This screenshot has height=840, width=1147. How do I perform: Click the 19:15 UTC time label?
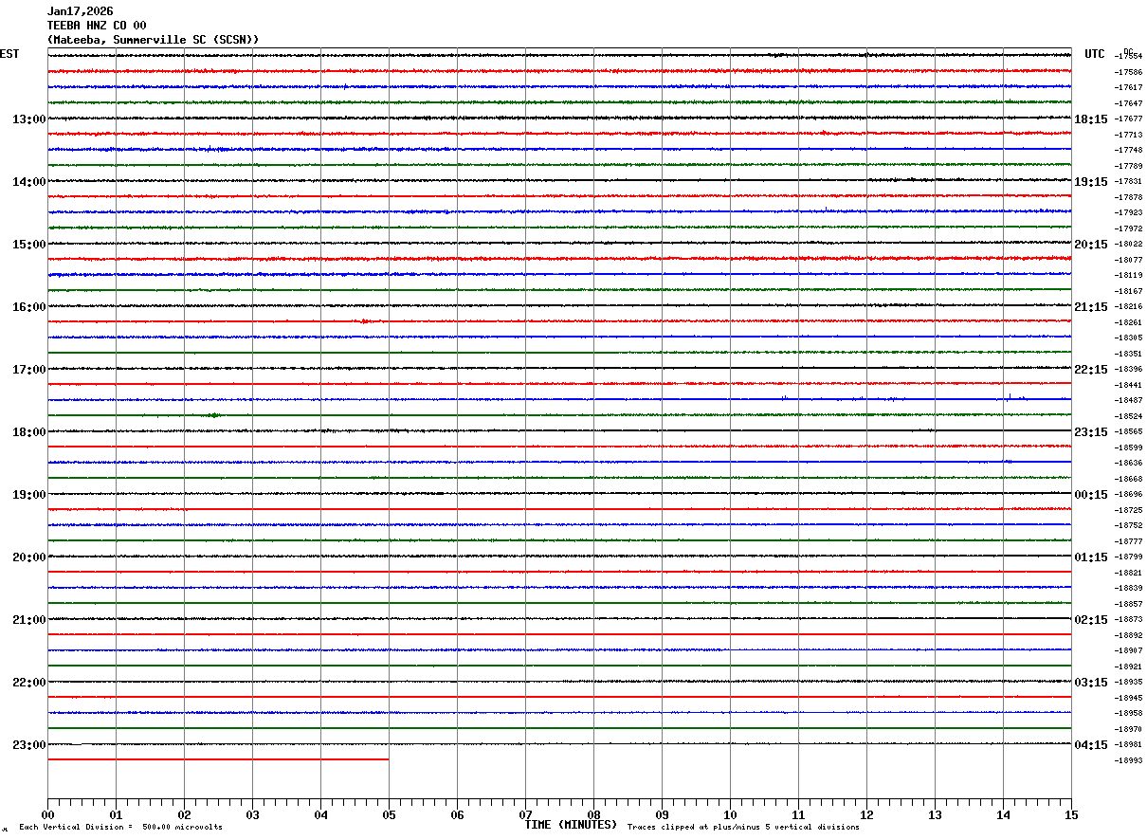coord(1091,182)
